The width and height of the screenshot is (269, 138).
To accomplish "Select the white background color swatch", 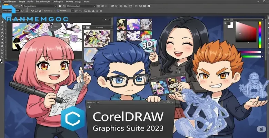I will point(230,25).
